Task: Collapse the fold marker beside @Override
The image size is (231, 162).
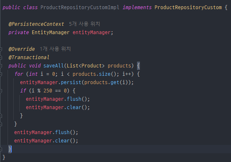Action: [x=1, y=49]
